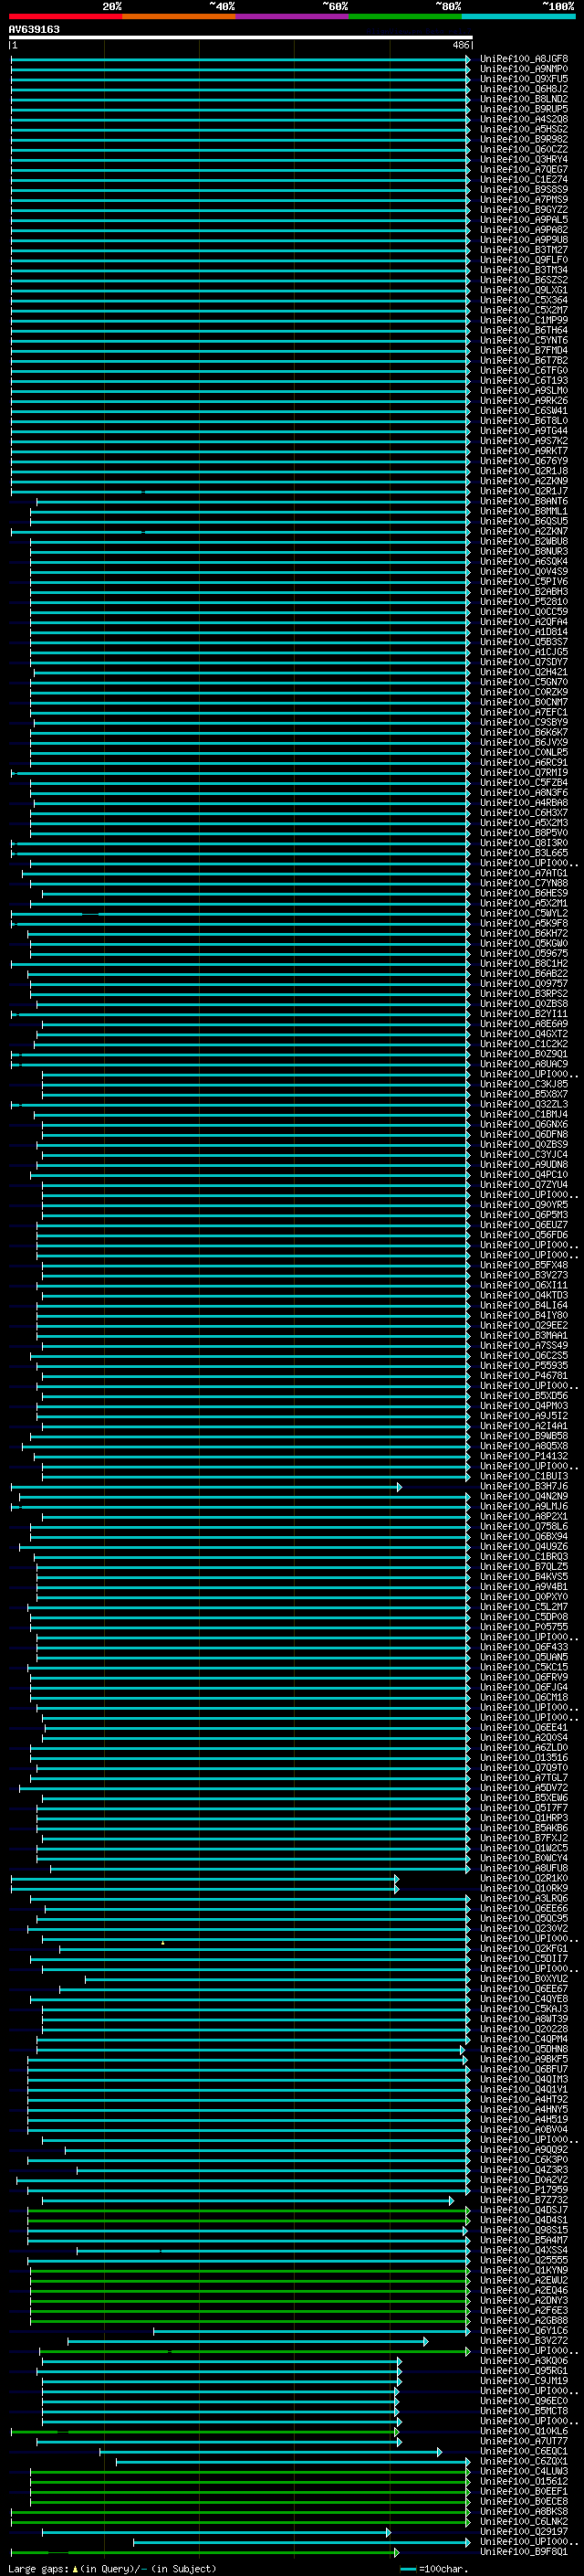Select label UniRef100_A4HT92
This screenshot has height=2576, width=584.
click(524, 2099)
